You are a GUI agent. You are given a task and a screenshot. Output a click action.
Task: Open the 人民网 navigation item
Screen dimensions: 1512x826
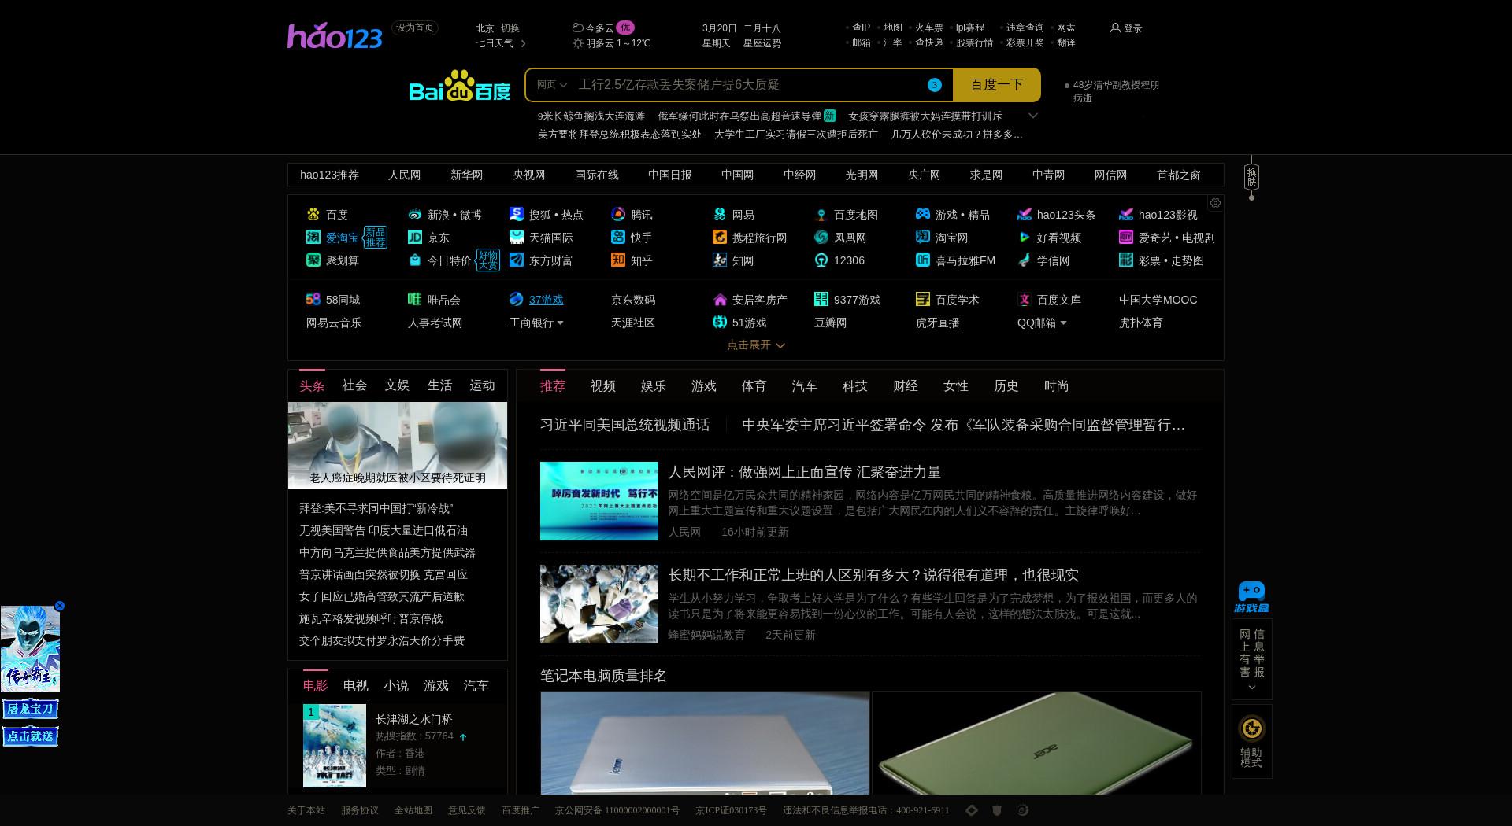[x=405, y=175]
